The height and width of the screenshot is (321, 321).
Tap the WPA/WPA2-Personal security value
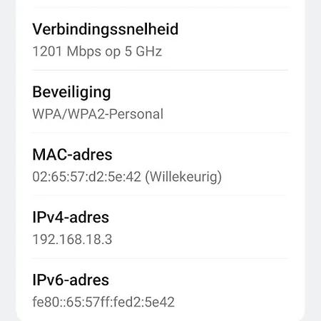point(98,114)
